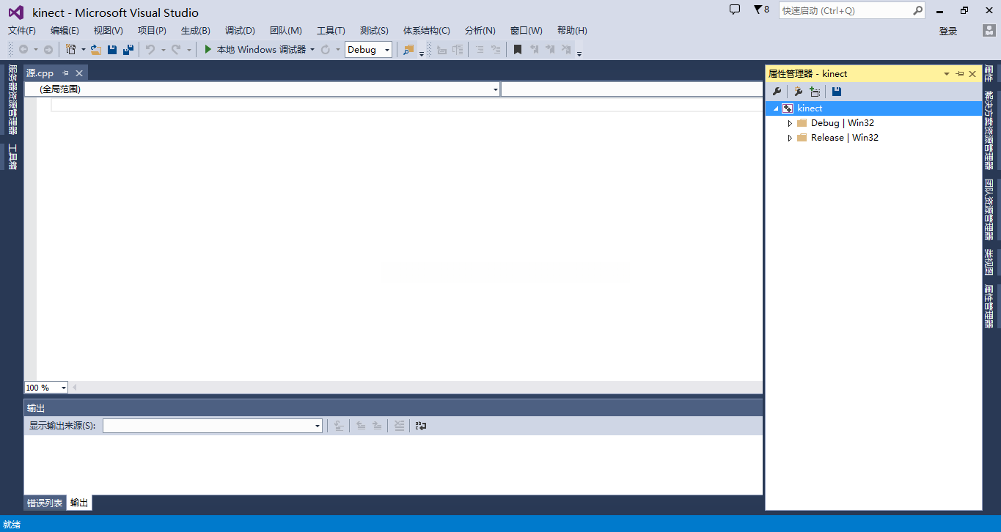Open the 编辑(E) menu

(x=65, y=31)
